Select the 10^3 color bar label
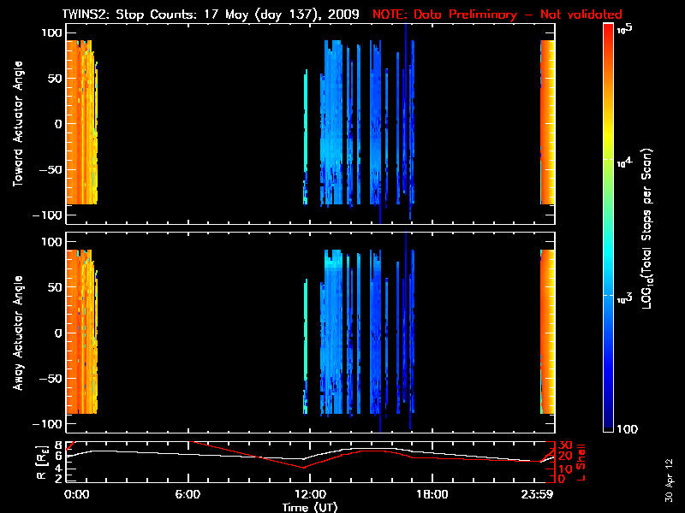 click(622, 296)
